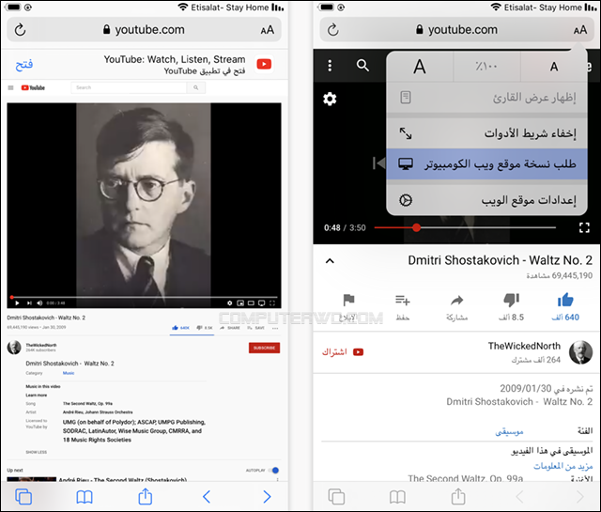The height and width of the screenshot is (512, 601).
Task: Like the video (640K) on desktop site
Action: (180, 328)
